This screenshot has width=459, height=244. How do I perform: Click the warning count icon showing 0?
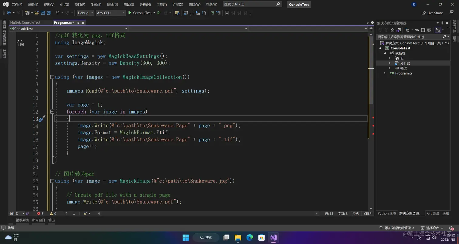(51, 214)
